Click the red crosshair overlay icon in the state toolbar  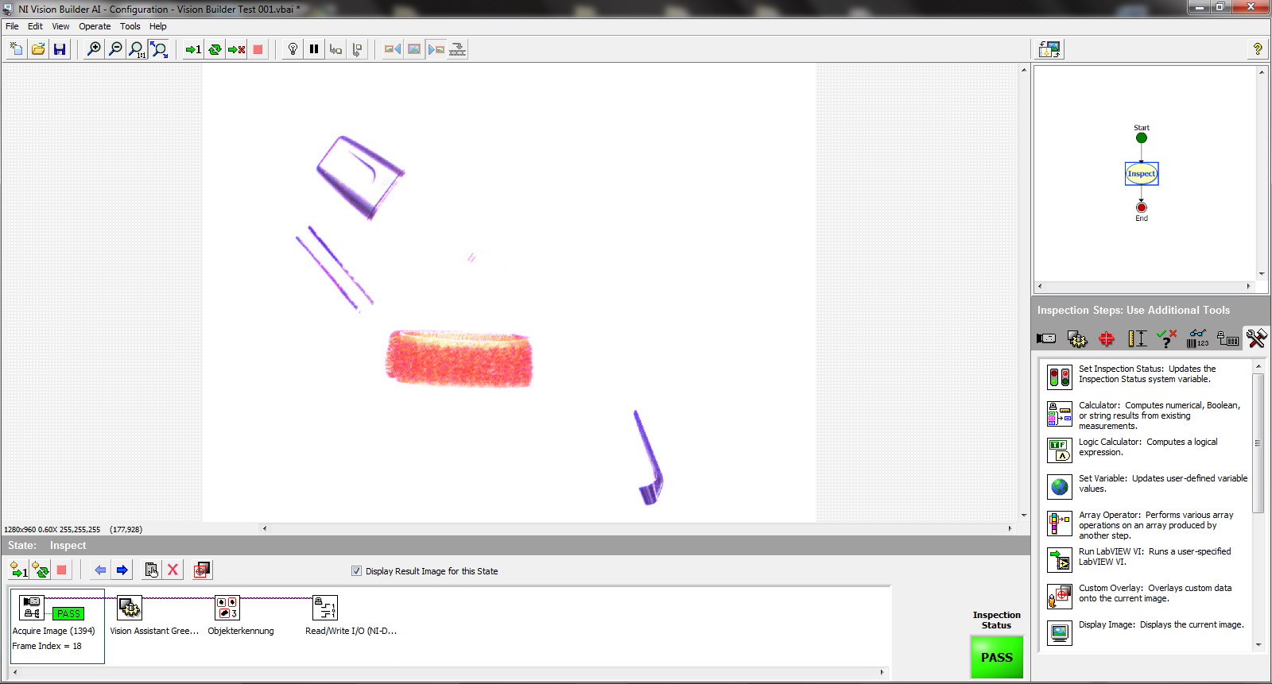202,570
